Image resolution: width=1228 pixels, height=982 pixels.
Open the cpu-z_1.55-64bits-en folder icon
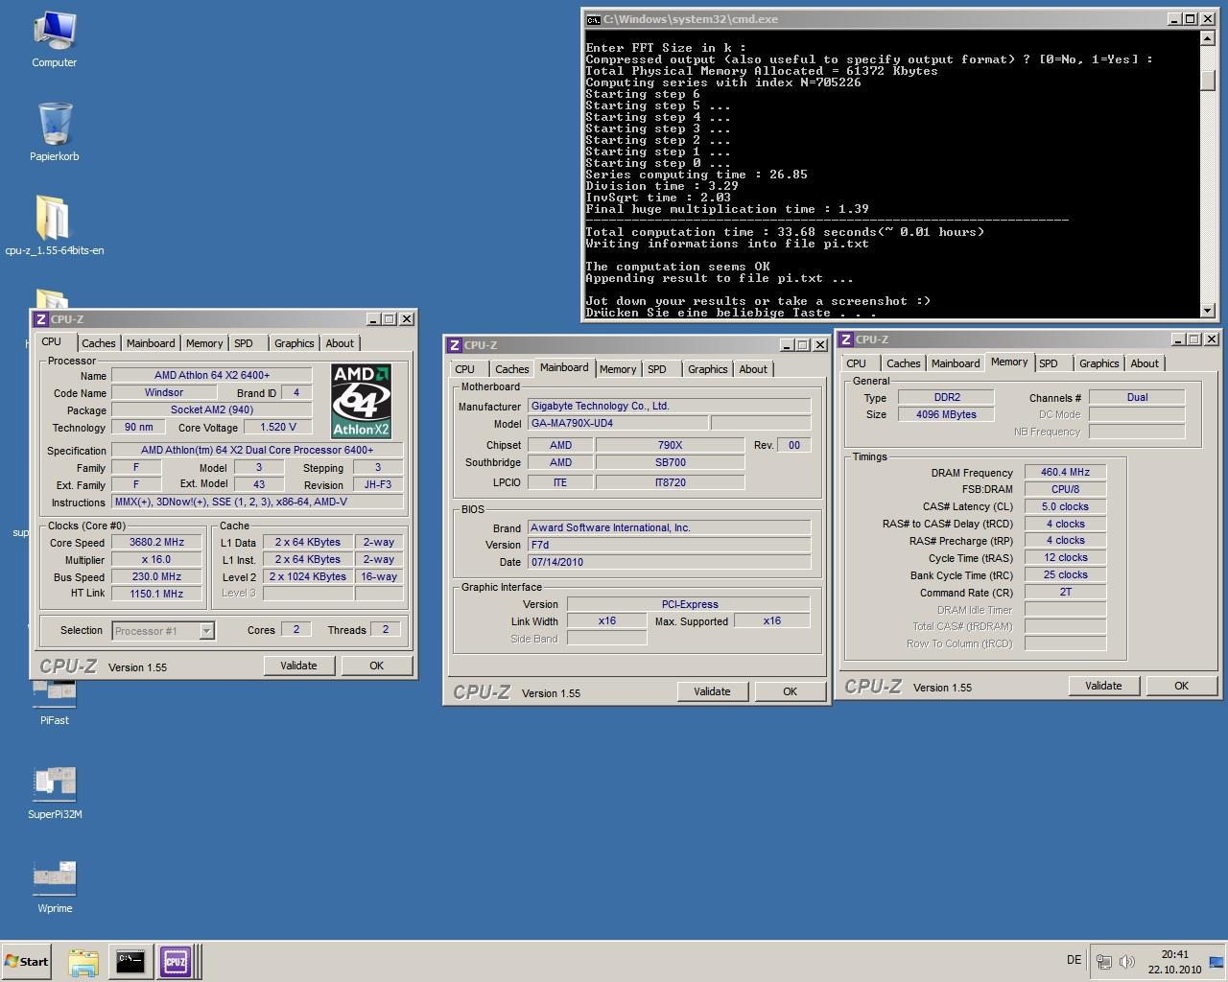[55, 225]
